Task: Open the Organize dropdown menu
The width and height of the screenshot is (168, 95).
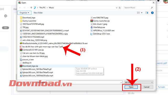Action: pos(24,13)
